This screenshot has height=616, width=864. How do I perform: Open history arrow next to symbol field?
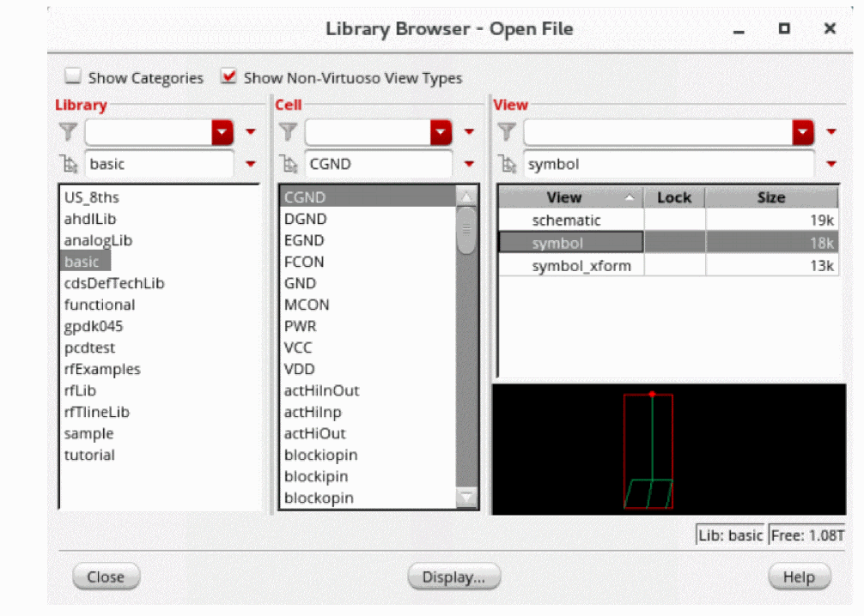pos(831,164)
